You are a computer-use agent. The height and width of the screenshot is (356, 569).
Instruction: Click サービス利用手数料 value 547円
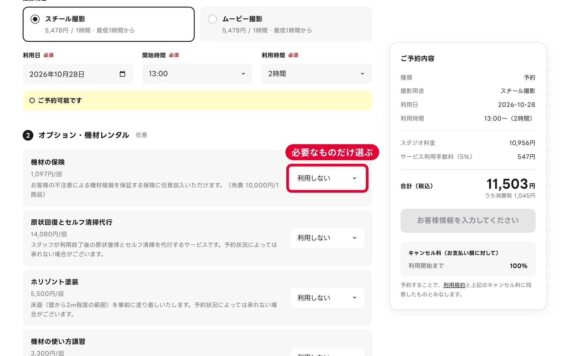click(526, 157)
